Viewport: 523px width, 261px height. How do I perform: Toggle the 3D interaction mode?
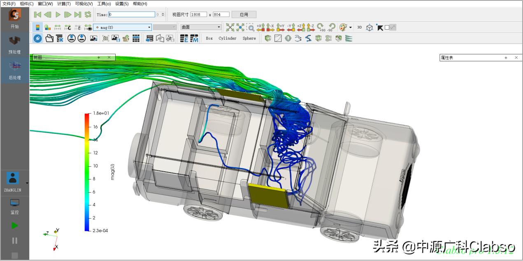tap(359, 27)
